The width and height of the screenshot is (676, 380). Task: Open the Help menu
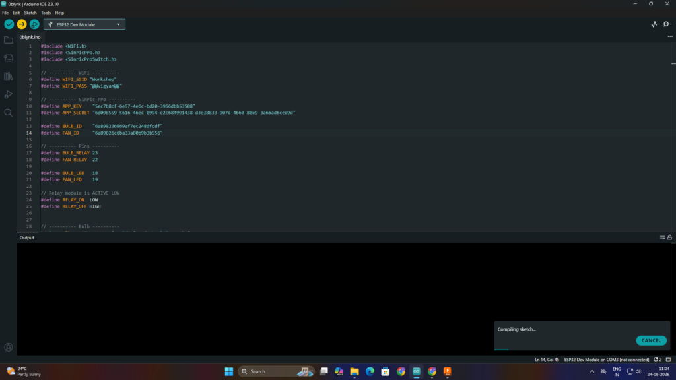tap(59, 13)
